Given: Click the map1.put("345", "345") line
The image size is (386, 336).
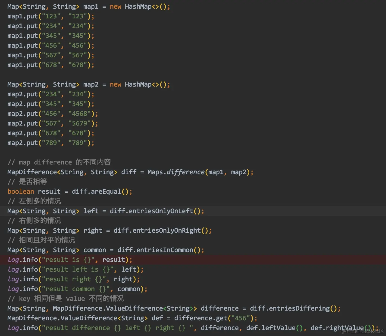Looking at the screenshot, I should pos(51,36).
